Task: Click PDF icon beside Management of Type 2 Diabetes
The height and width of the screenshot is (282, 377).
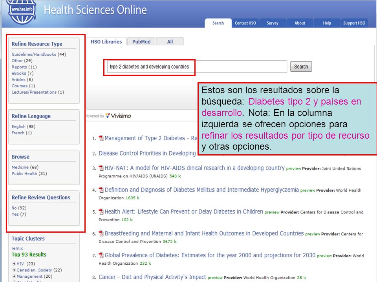Action: tap(101, 138)
